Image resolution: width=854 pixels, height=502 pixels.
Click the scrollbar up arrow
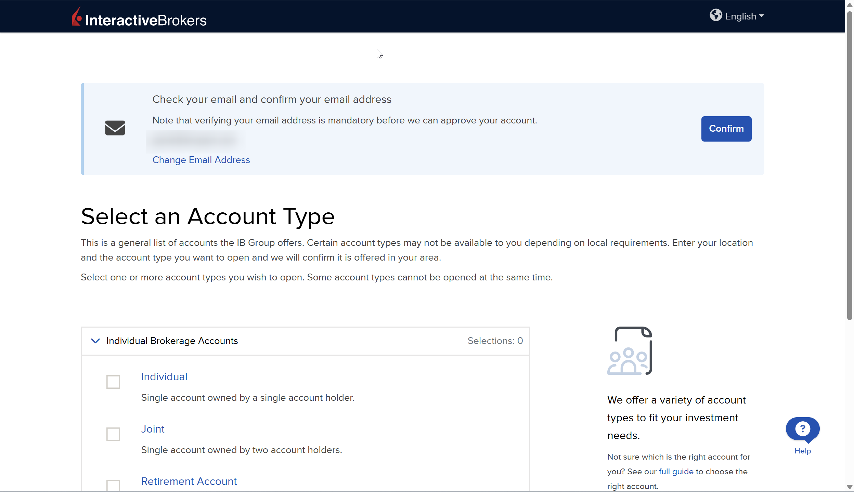pos(850,5)
